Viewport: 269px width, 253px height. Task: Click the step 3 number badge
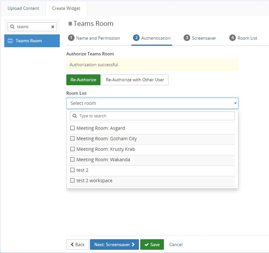(187, 38)
